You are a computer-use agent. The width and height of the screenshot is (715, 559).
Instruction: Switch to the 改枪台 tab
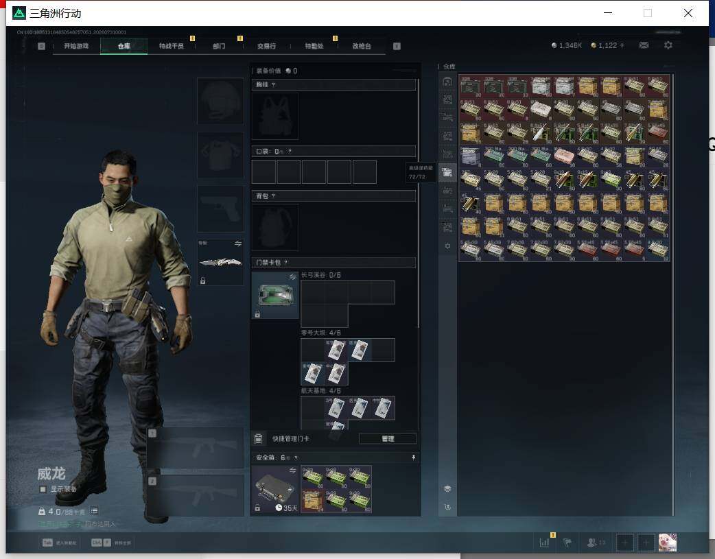(361, 46)
